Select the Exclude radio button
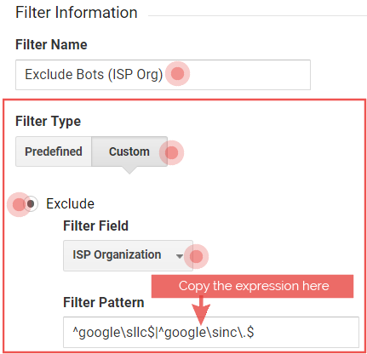This screenshot has height=354, width=367. coord(31,203)
